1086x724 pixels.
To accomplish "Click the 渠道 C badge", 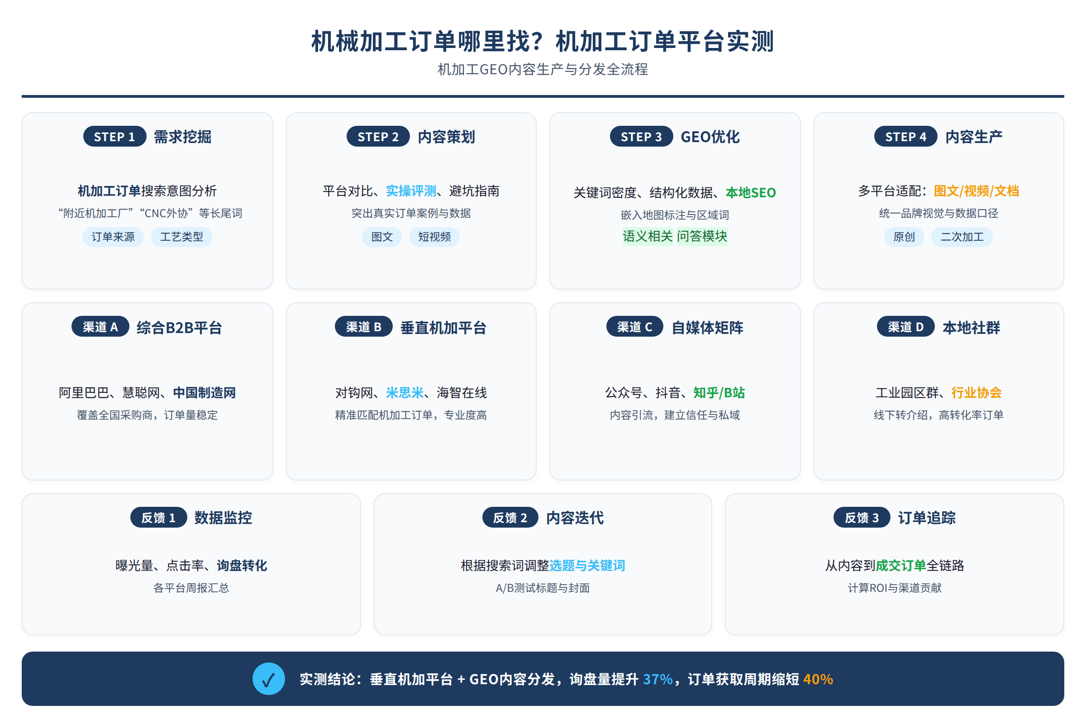I will pyautogui.click(x=635, y=327).
